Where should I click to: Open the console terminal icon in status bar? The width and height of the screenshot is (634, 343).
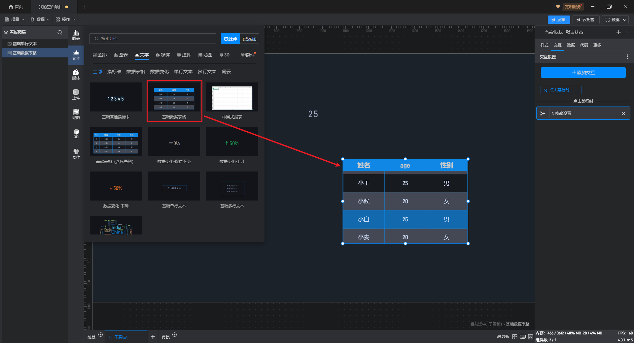pos(531,337)
